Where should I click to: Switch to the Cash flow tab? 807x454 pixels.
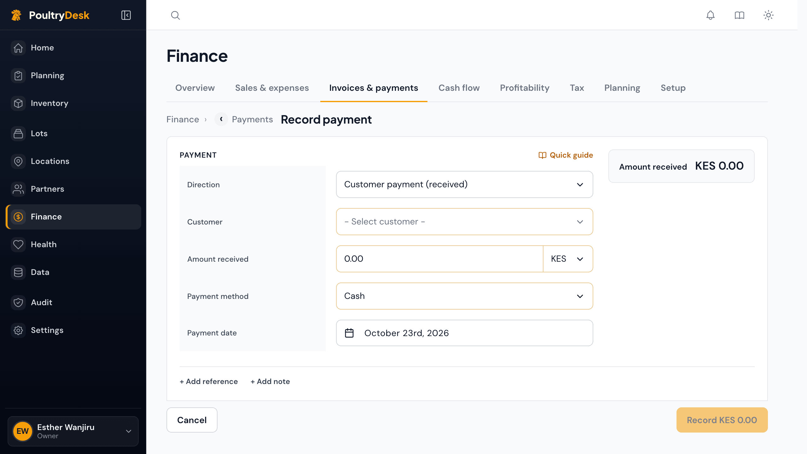point(459,88)
